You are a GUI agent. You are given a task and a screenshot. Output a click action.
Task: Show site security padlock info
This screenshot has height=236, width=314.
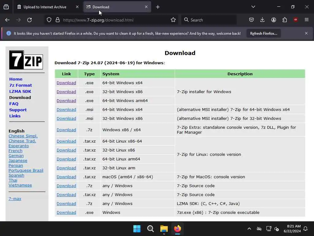(x=58, y=20)
